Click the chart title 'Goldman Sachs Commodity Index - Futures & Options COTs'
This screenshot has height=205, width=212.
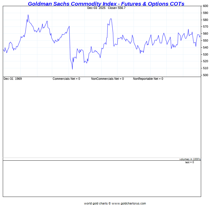(x=106, y=4)
